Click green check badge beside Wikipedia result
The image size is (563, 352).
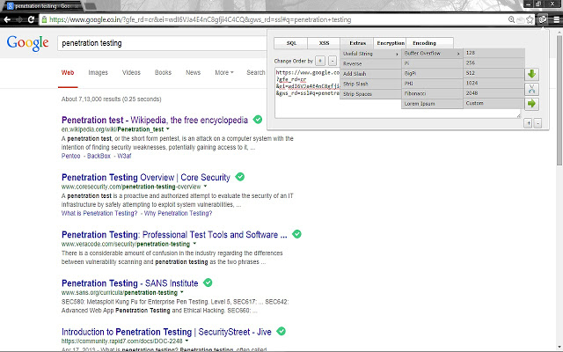258,120
